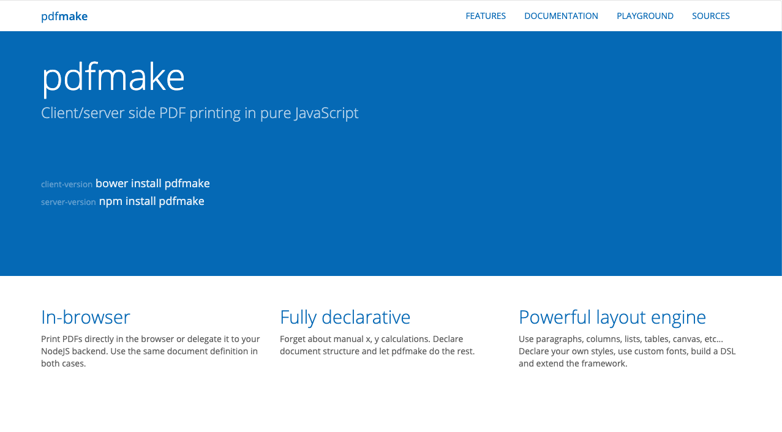Click the tagline about PDF printing in JavaScript

[200, 113]
